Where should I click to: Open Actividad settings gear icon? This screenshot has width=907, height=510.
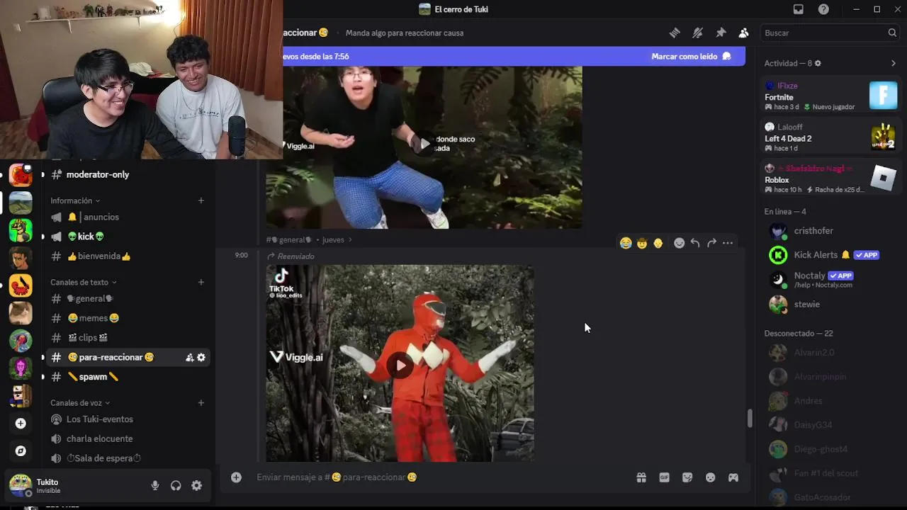click(x=818, y=63)
